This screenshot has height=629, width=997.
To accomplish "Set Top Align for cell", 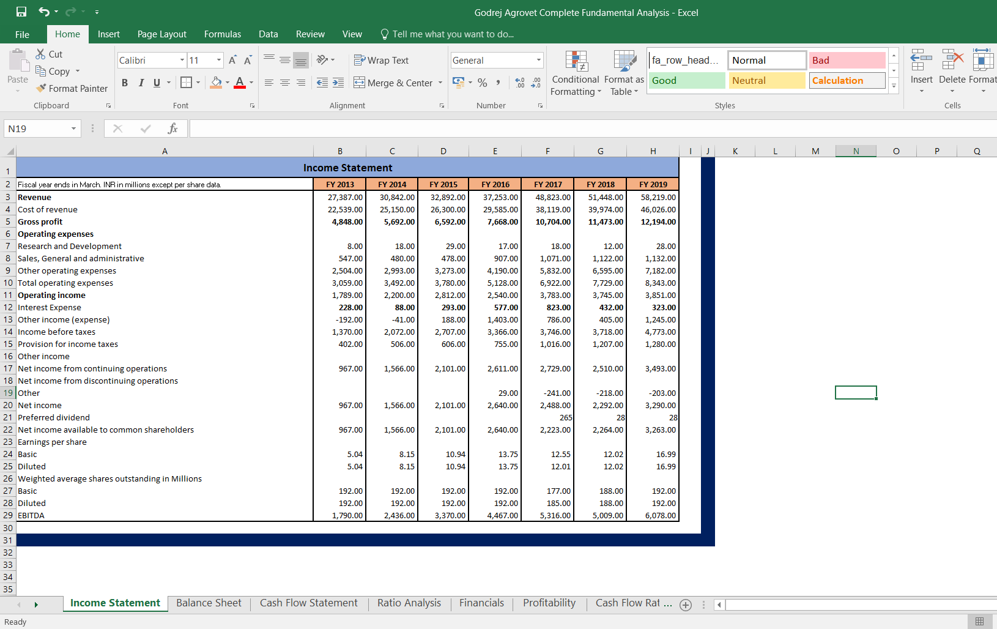I will click(x=269, y=59).
